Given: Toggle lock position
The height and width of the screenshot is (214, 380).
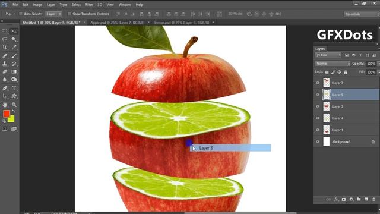Looking at the screenshot, I should pos(339,72).
